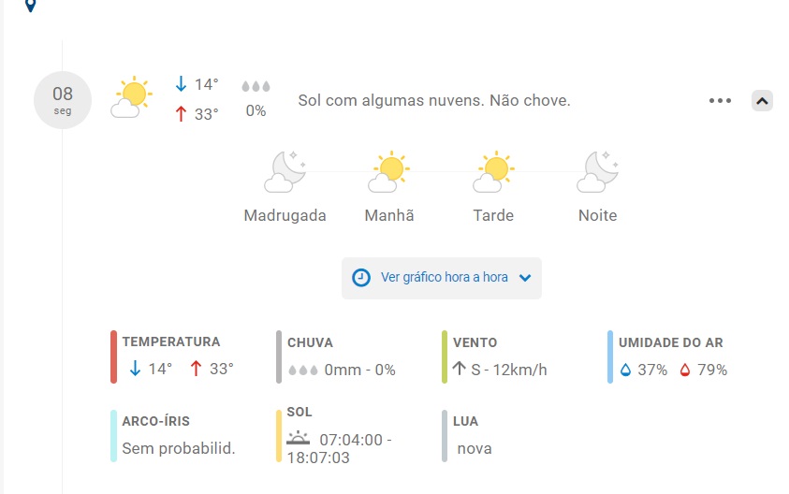Click the red humidity drop icon
Image resolution: width=789 pixels, height=494 pixels.
coord(685,370)
